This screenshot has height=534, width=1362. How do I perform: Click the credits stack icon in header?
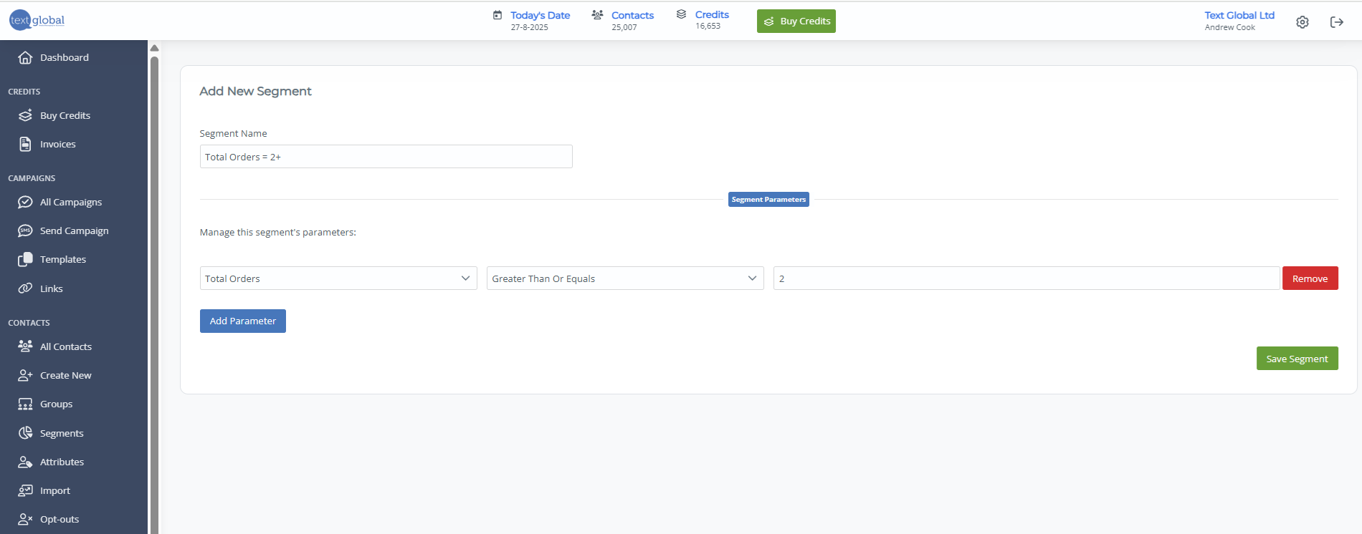click(681, 14)
